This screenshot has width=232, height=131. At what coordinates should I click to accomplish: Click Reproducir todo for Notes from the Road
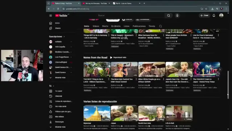(118, 57)
